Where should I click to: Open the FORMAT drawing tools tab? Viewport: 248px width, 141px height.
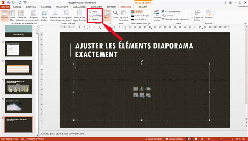[x=143, y=7]
